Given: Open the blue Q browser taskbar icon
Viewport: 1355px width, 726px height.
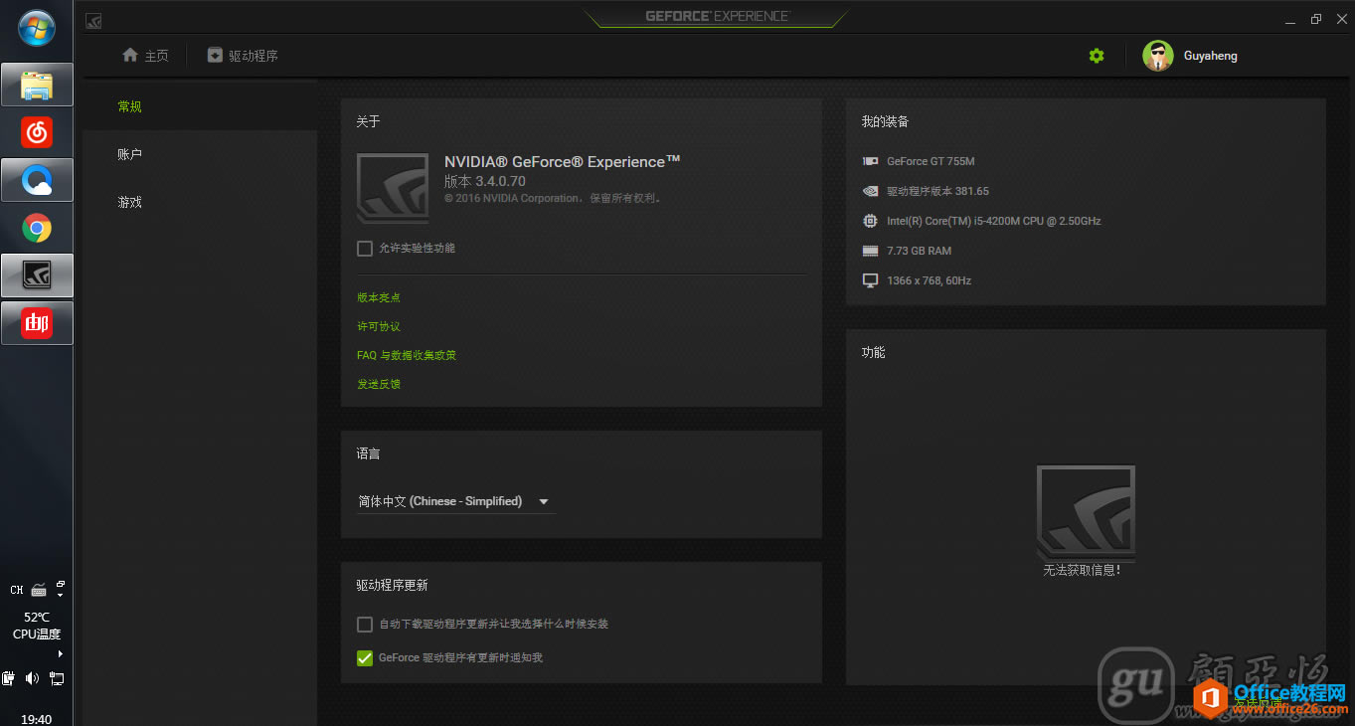Looking at the screenshot, I should pos(37,180).
